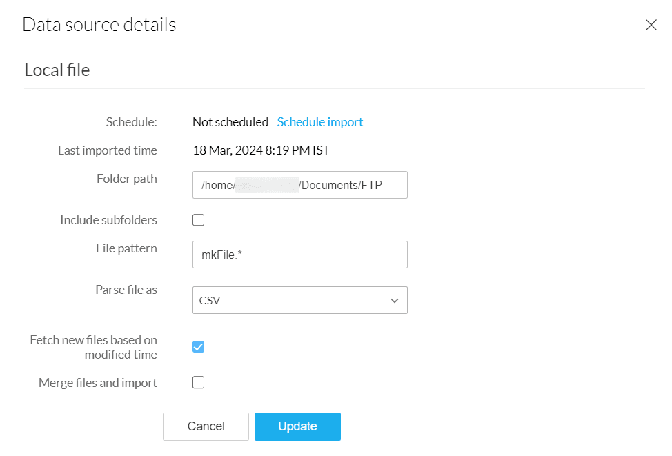
Task: Focus the File pattern text box
Action: point(299,255)
